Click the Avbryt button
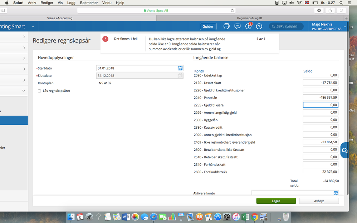 tap(319, 201)
